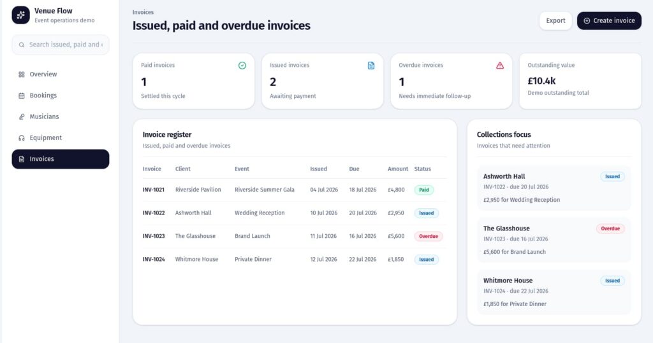Click the Overdue status badge for INV-1023
Screen dimensions: 653x343
[x=428, y=236]
